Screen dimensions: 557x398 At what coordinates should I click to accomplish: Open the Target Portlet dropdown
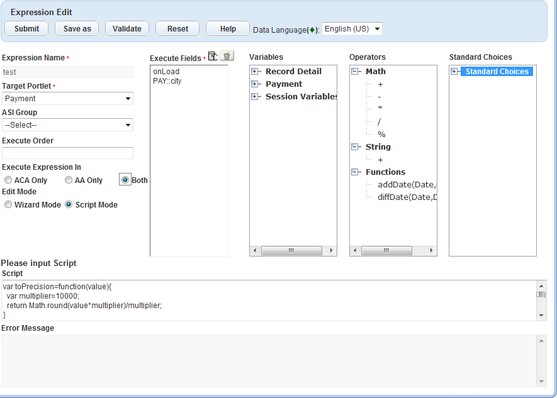pos(67,99)
